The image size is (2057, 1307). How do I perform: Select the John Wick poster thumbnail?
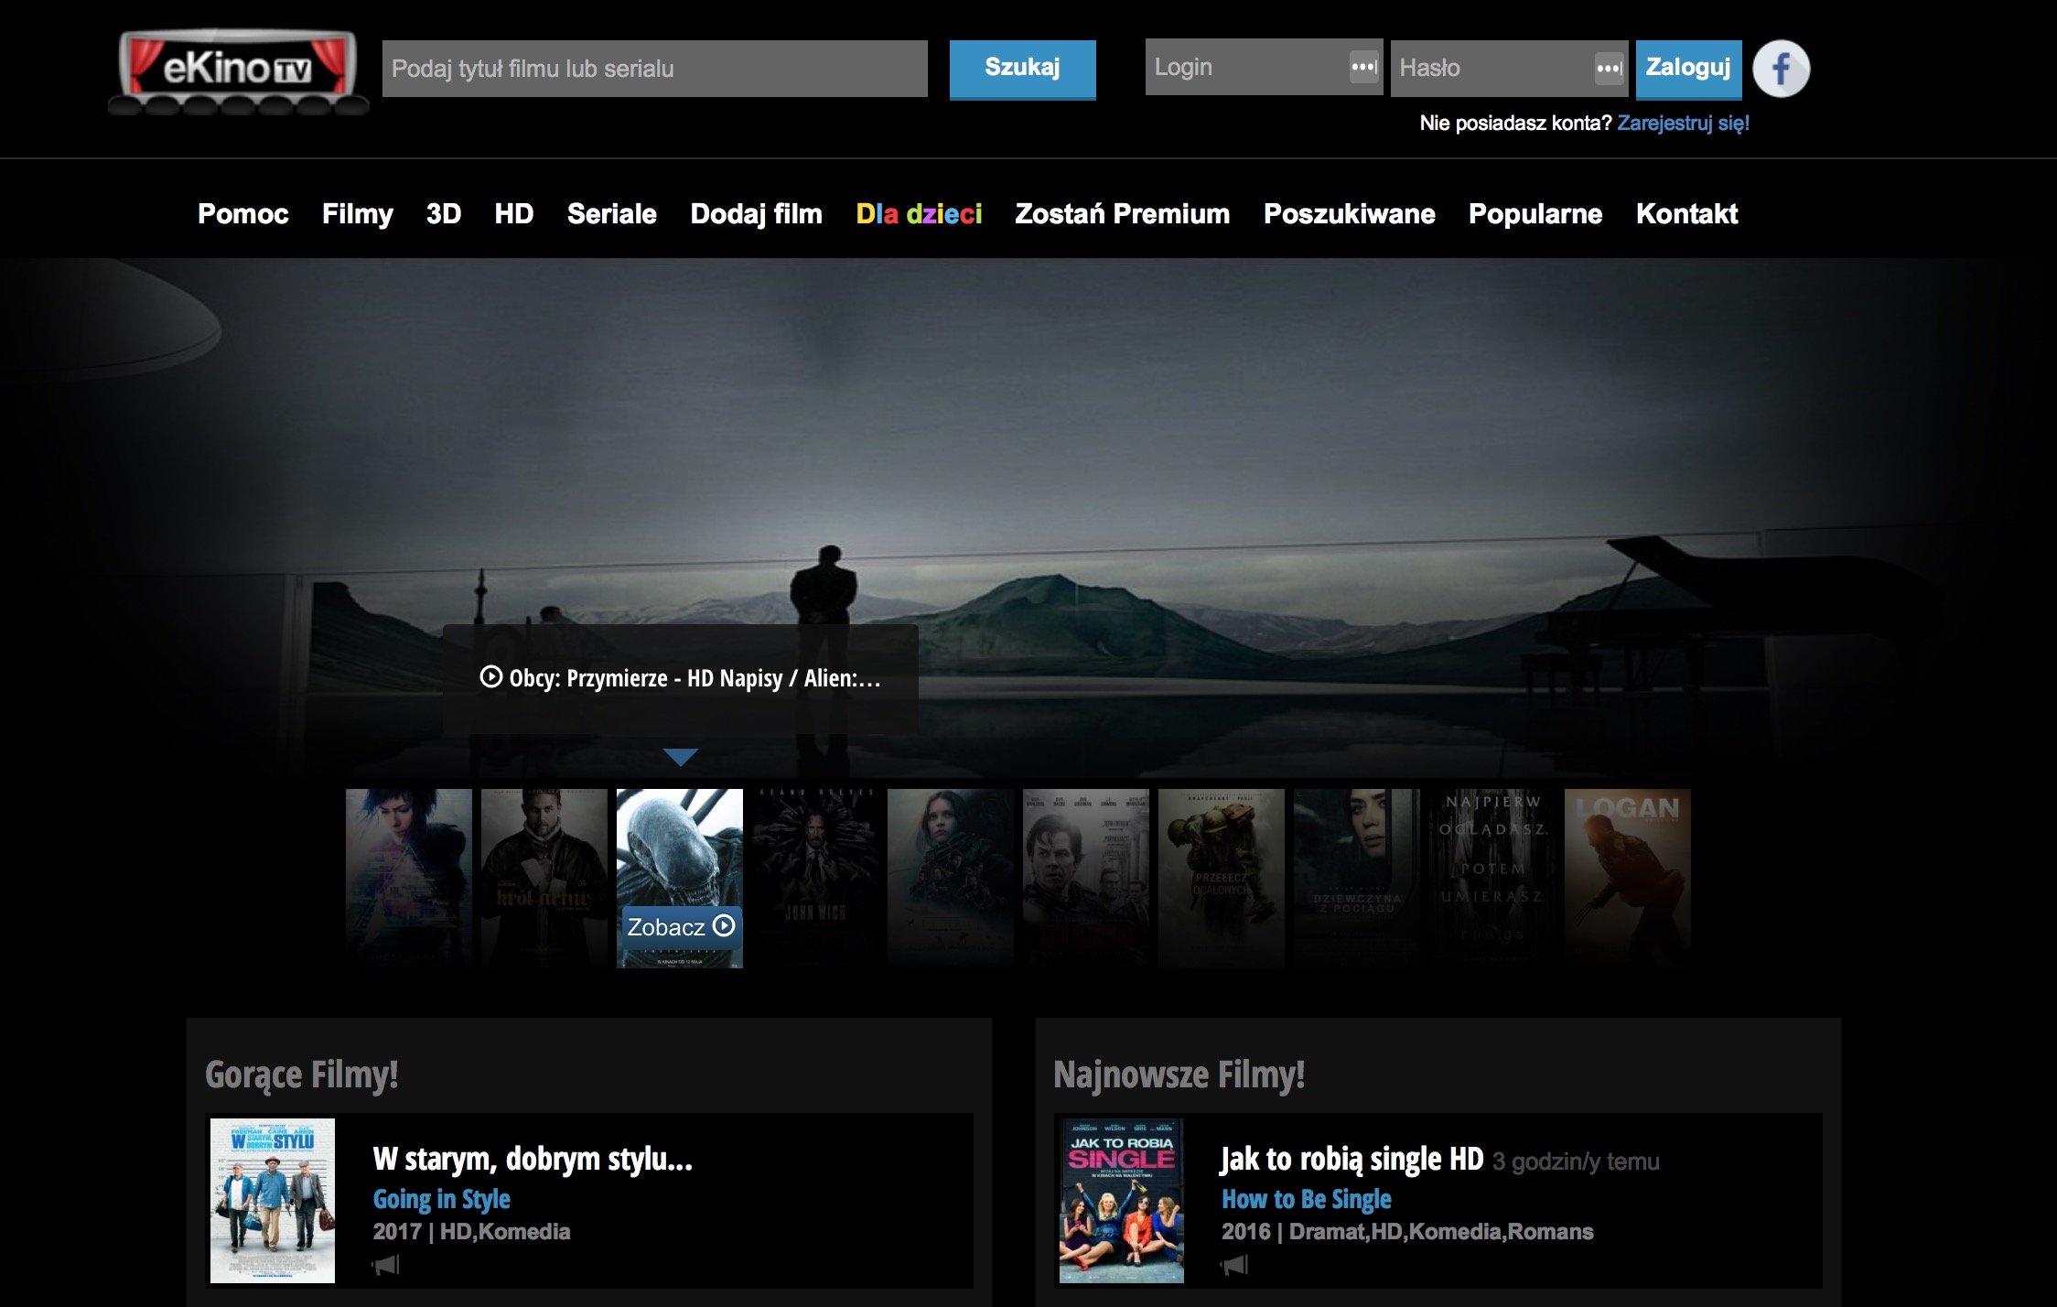[815, 878]
